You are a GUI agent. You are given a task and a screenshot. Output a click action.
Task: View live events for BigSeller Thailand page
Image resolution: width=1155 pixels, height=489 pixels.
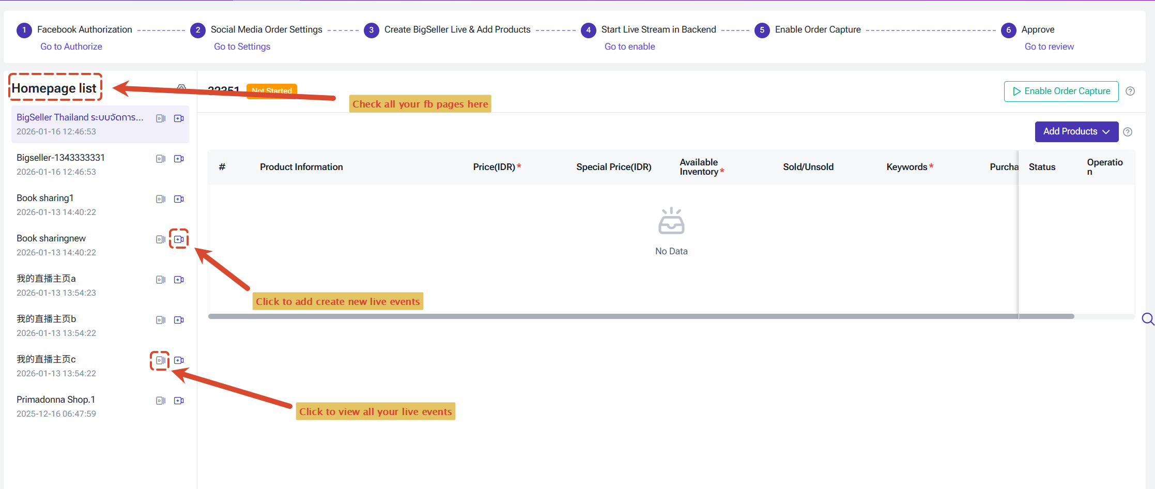[x=161, y=118]
